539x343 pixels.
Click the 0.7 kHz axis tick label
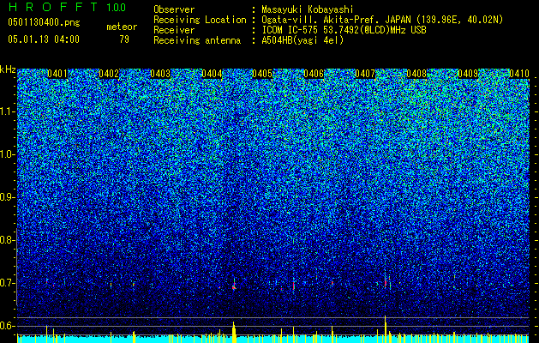pyautogui.click(x=7, y=283)
